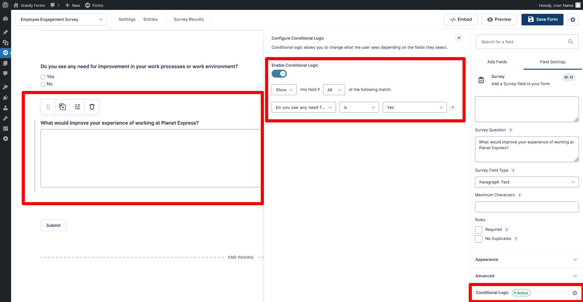Open the 'Do you see any need' field dropdown

tap(304, 107)
